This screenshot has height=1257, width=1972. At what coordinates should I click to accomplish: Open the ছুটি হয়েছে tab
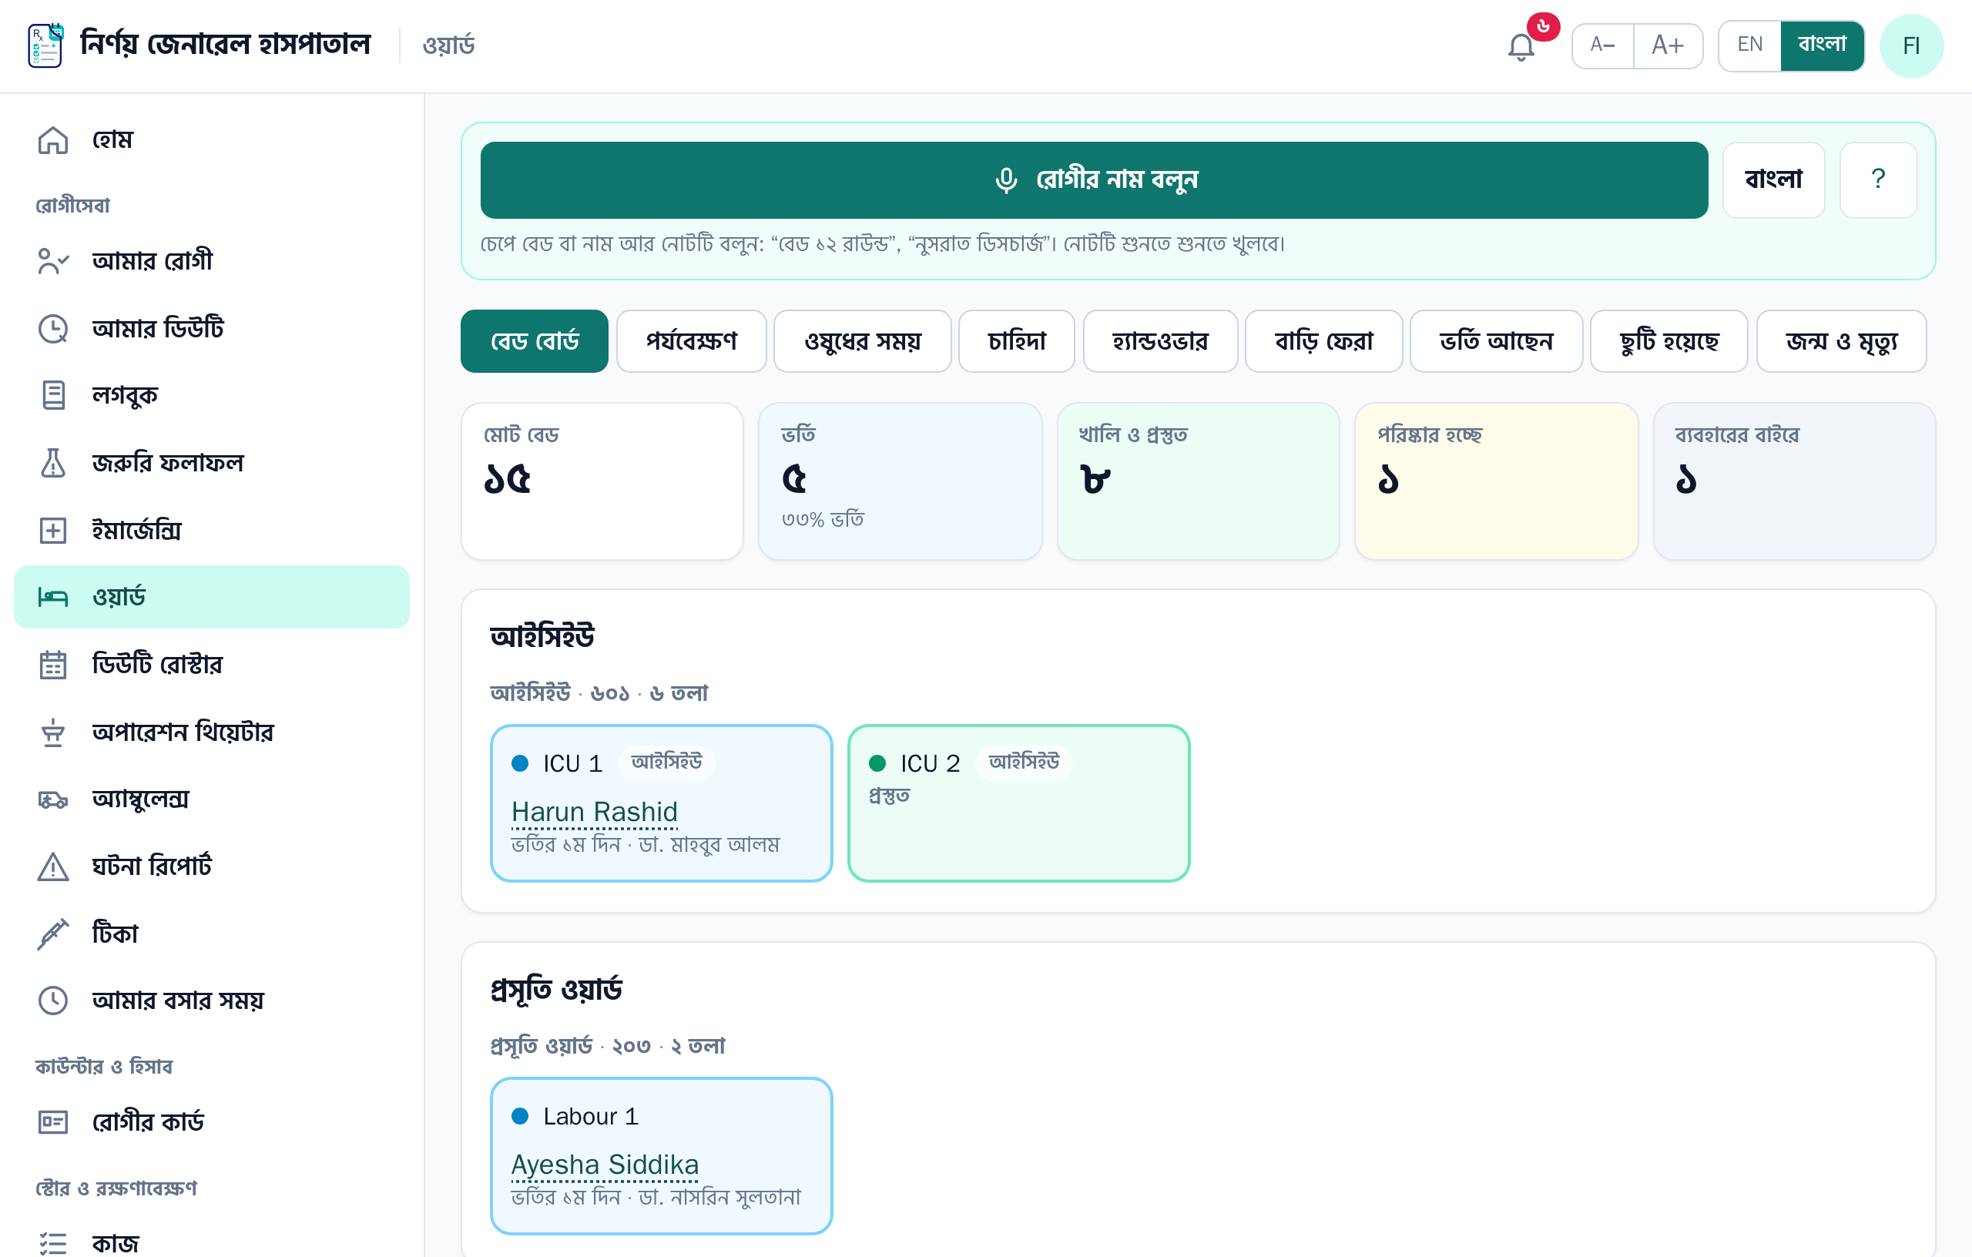[1668, 340]
